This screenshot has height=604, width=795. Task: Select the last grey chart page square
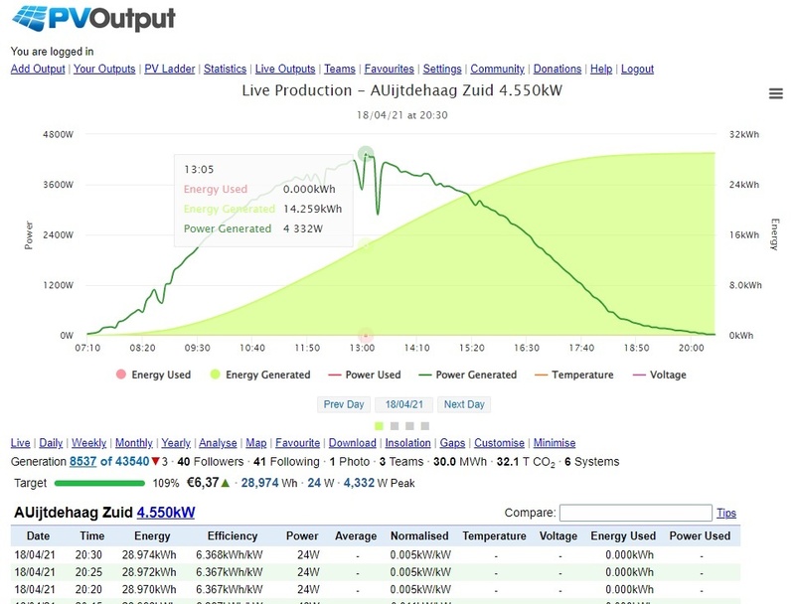(x=425, y=426)
